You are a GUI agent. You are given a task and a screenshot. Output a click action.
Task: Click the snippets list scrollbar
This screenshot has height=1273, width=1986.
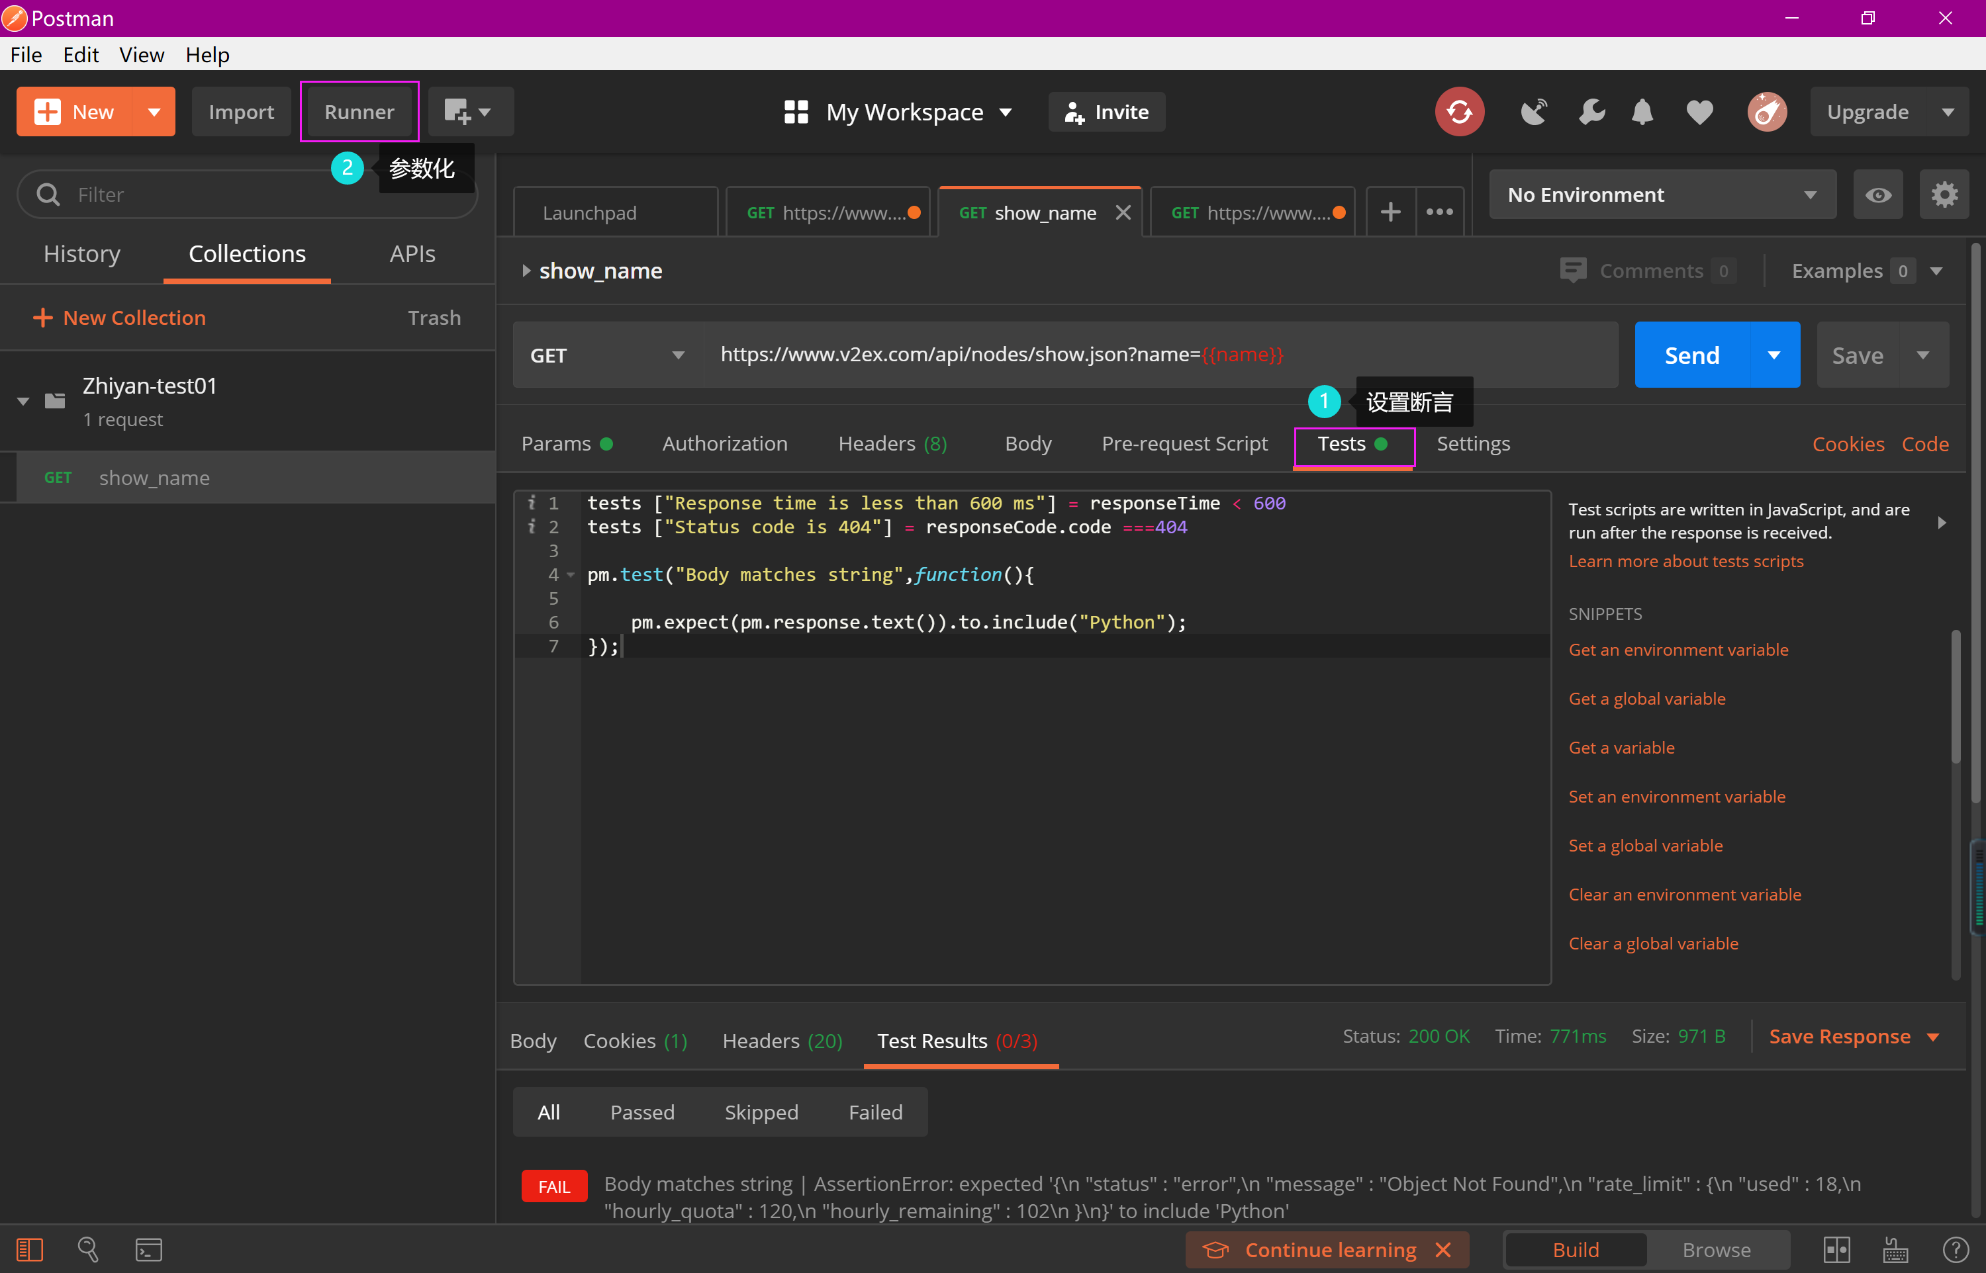coord(1955,696)
